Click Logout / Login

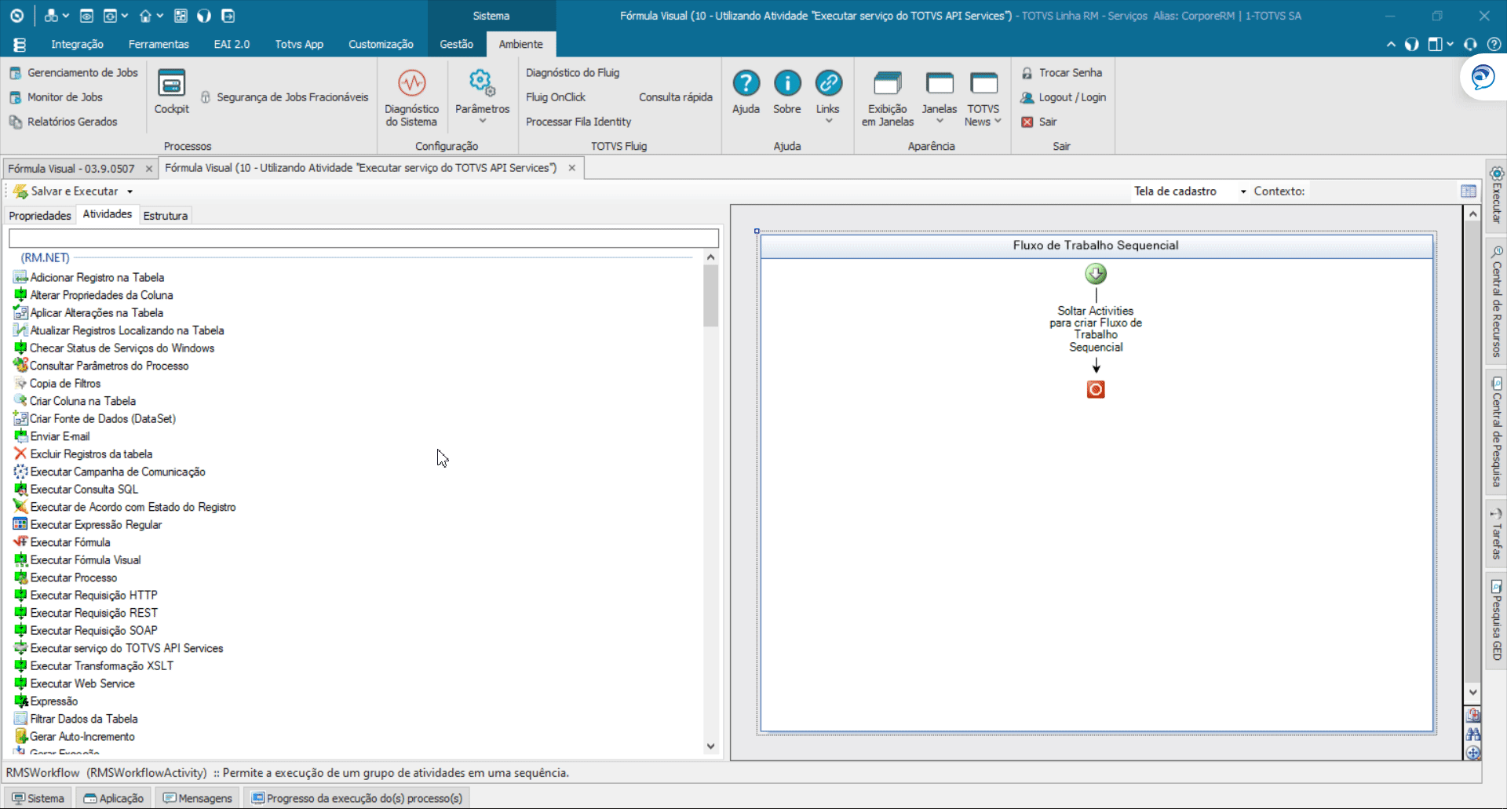click(1064, 97)
